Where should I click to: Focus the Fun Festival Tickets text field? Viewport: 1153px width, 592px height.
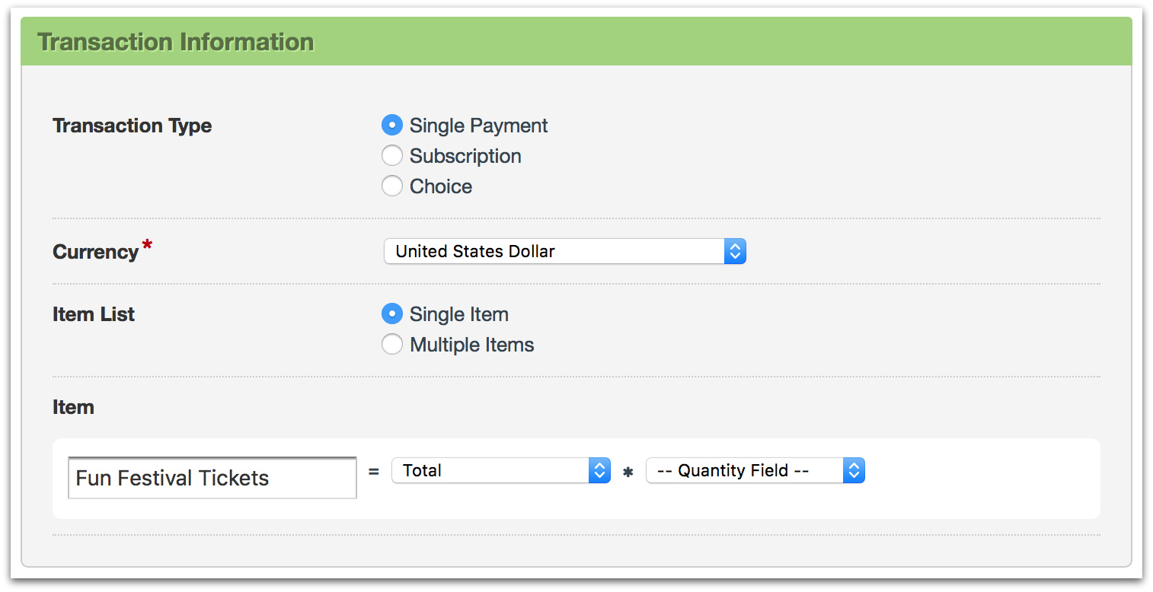[212, 478]
